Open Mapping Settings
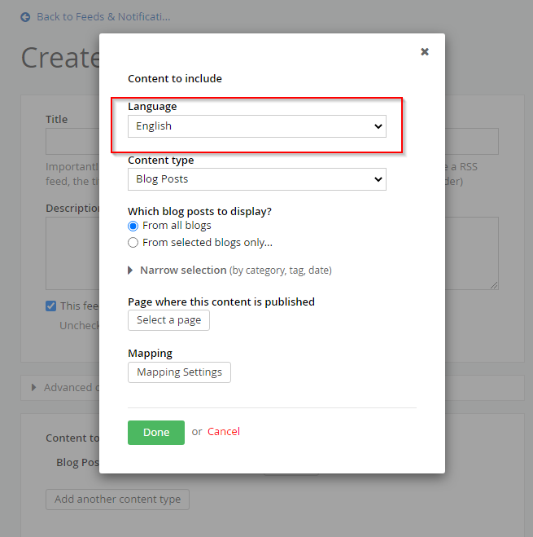The width and height of the screenshot is (533, 537). point(179,372)
